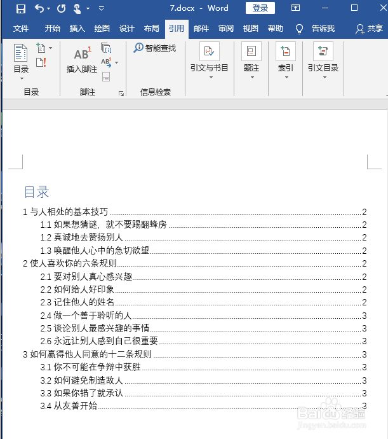Click TOC entry 1 与人相处的基本技巧
The height and width of the screenshot is (439, 388).
click(194, 212)
